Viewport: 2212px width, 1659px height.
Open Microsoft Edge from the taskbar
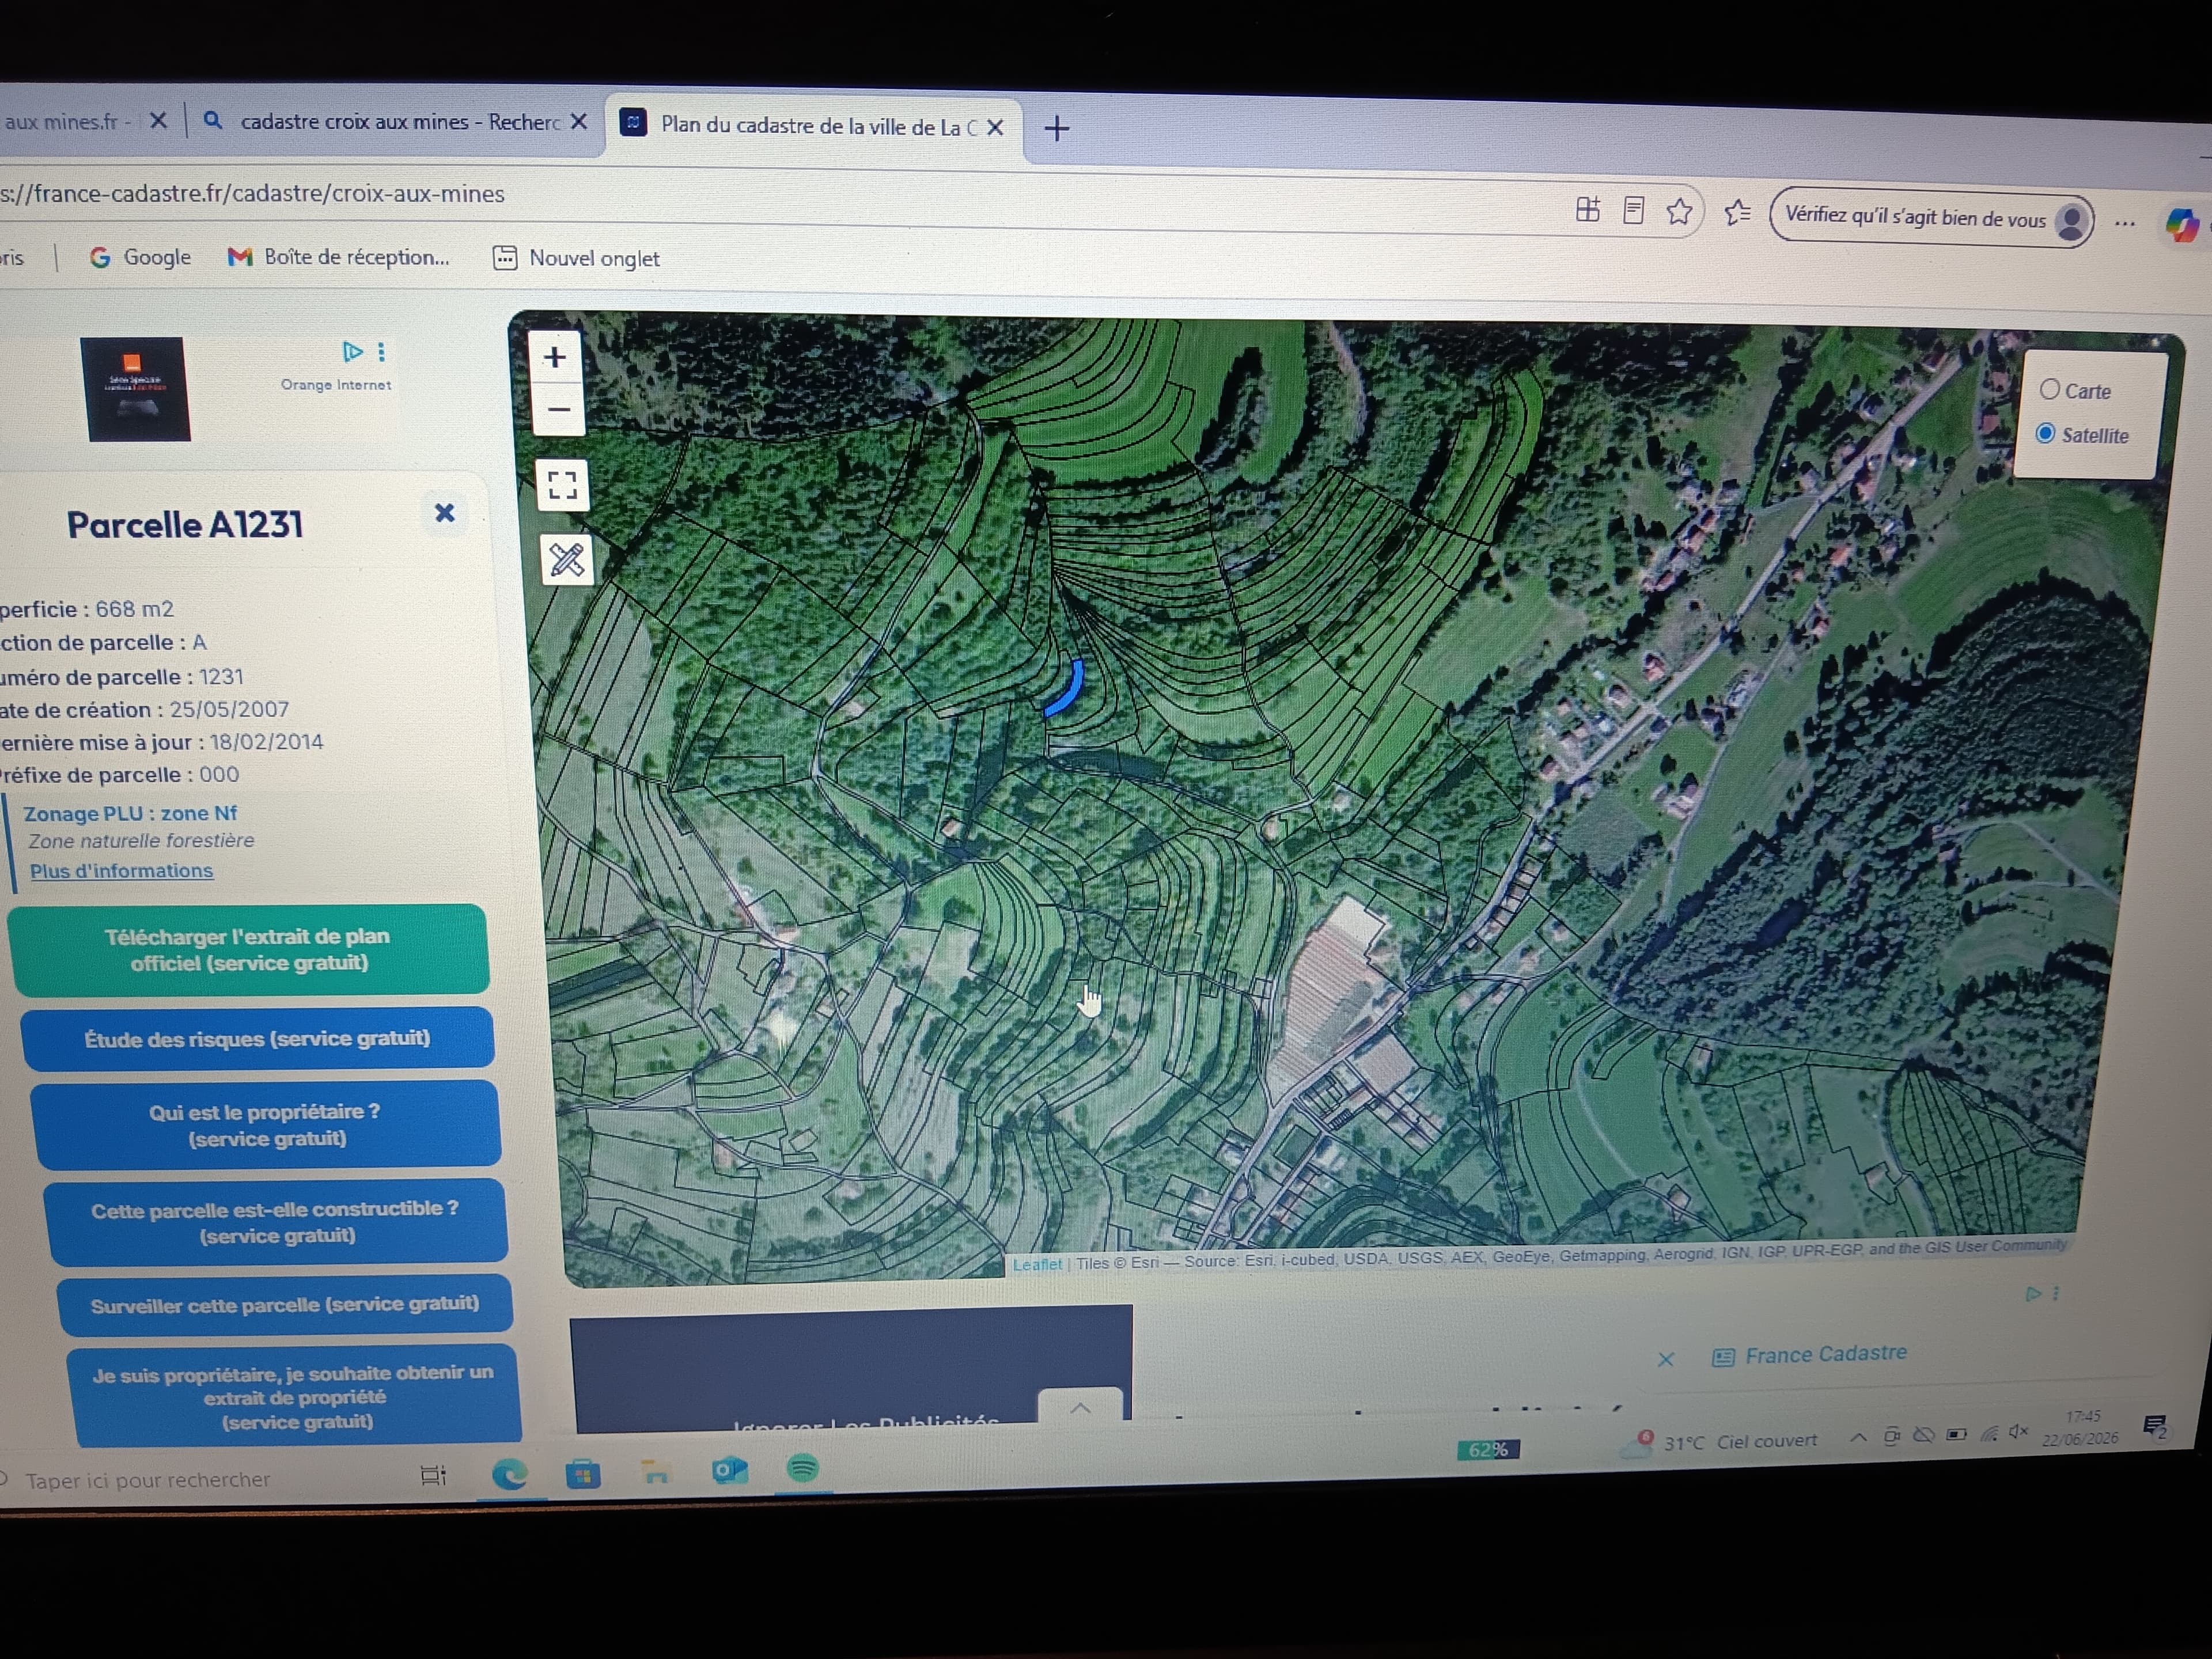[510, 1473]
